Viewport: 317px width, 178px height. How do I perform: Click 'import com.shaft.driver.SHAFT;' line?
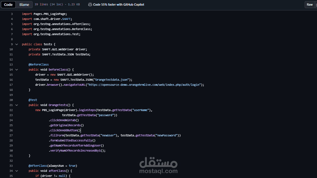pos(47,19)
